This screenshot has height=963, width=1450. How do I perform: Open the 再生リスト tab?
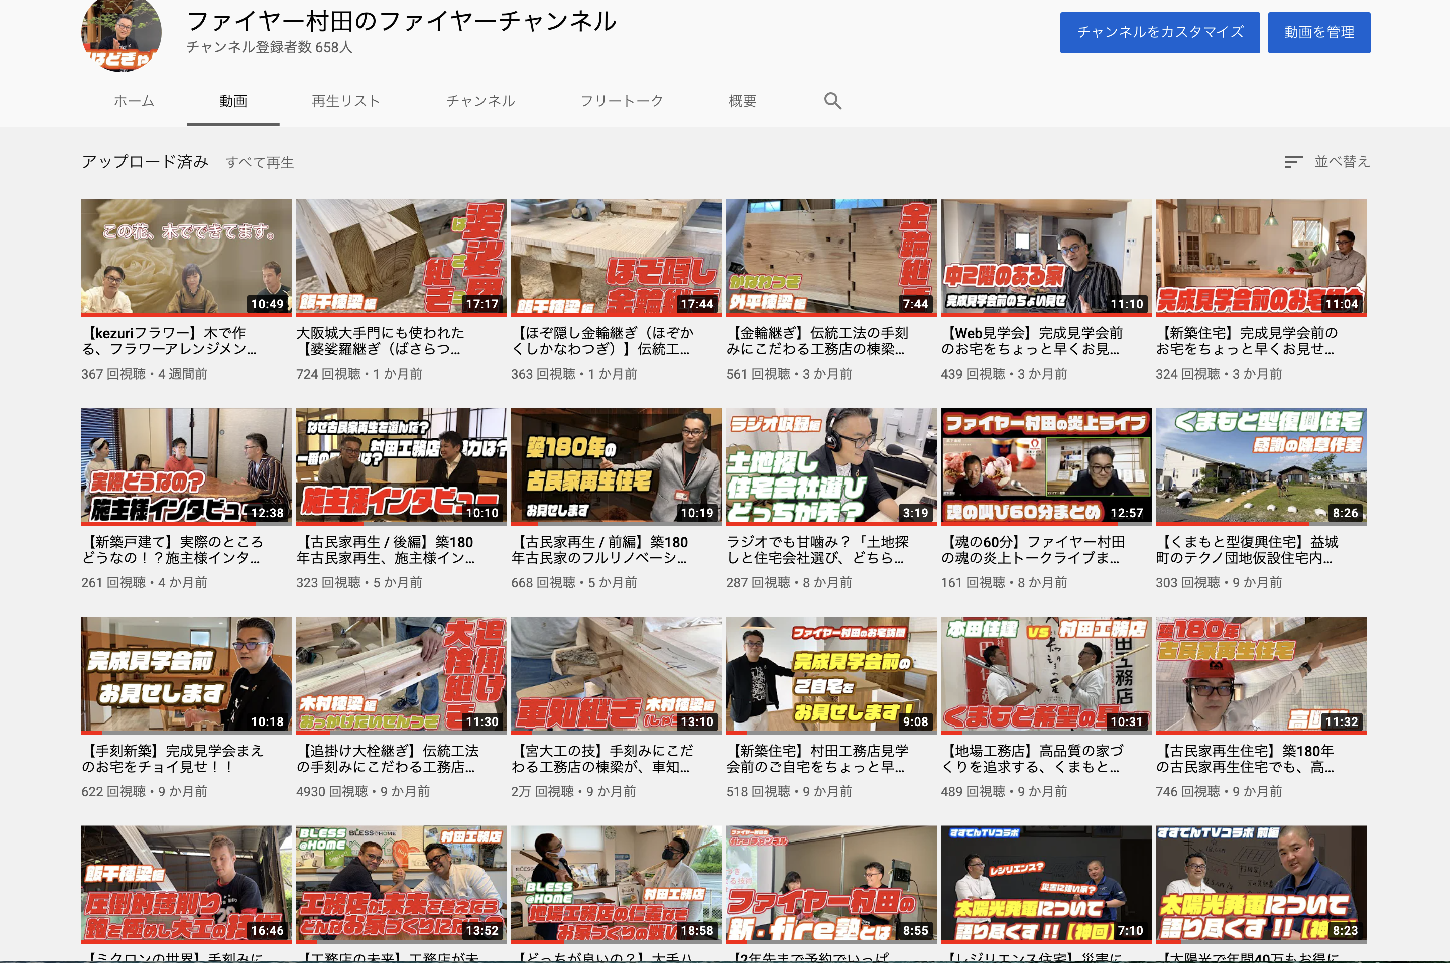346,101
